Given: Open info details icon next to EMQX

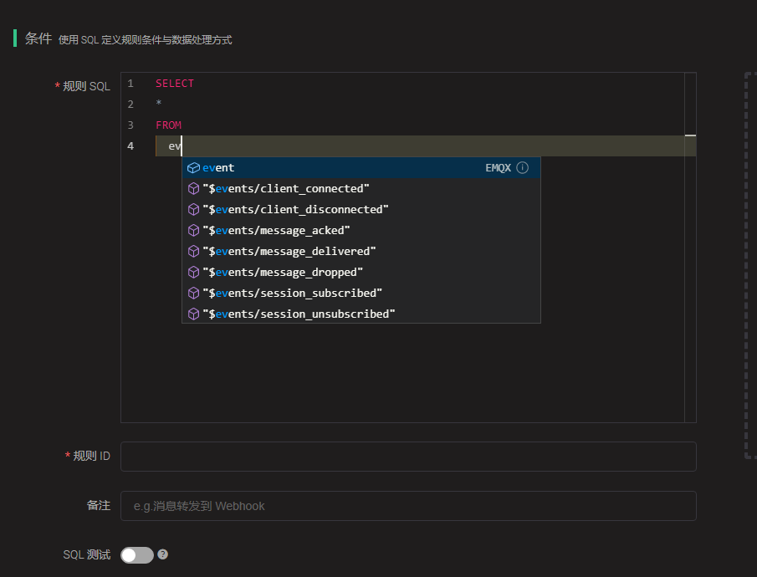Looking at the screenshot, I should (x=522, y=167).
